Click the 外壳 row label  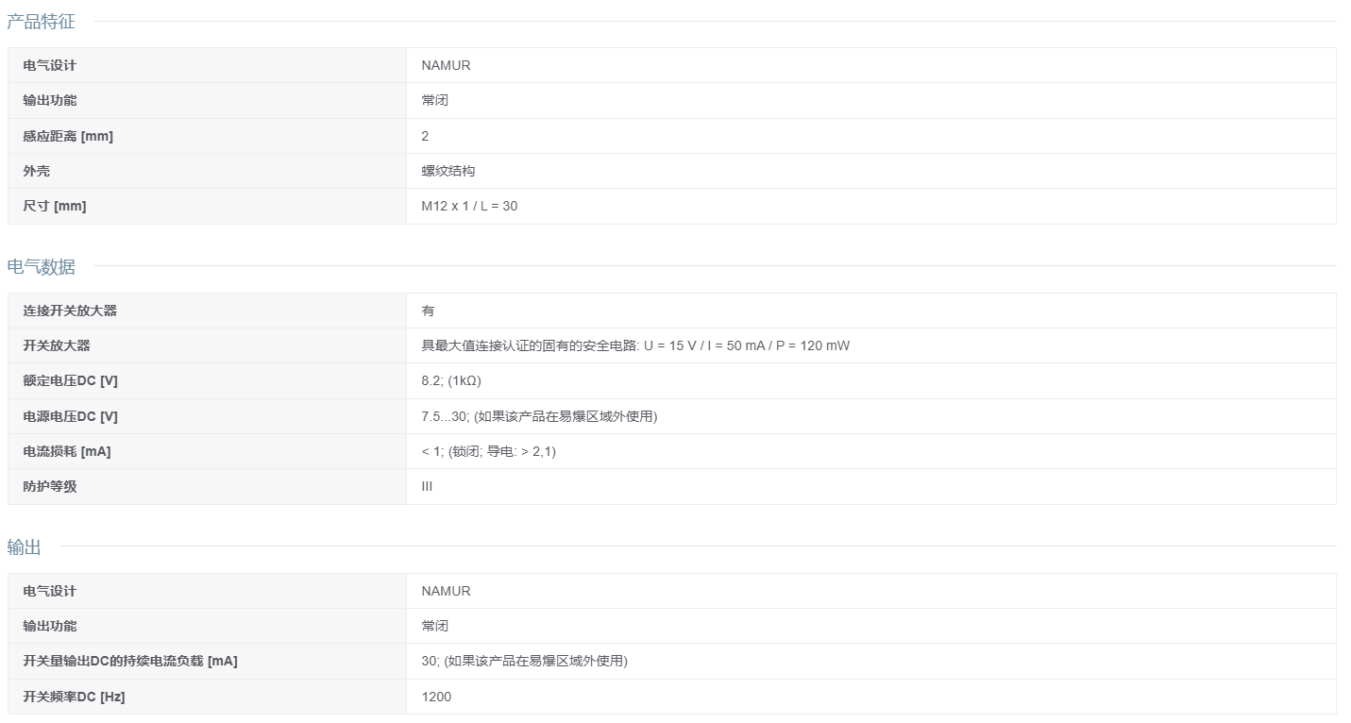click(x=37, y=171)
